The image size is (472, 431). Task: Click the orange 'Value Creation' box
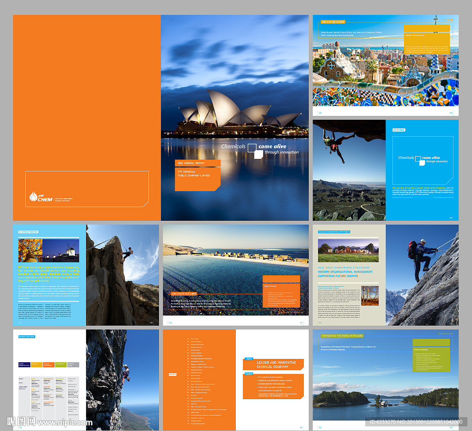tap(281, 294)
